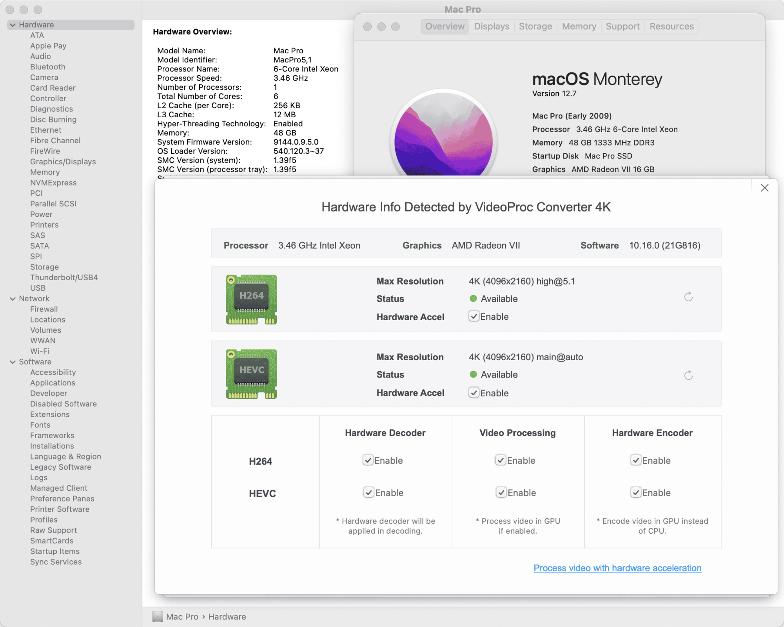This screenshot has width=784, height=627.
Task: Select Hardware in the bottom path bar
Action: (x=227, y=616)
